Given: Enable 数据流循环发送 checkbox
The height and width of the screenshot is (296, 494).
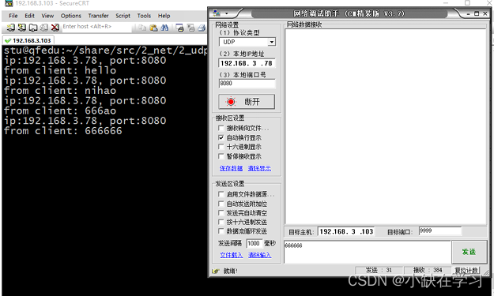Looking at the screenshot, I should (221, 231).
